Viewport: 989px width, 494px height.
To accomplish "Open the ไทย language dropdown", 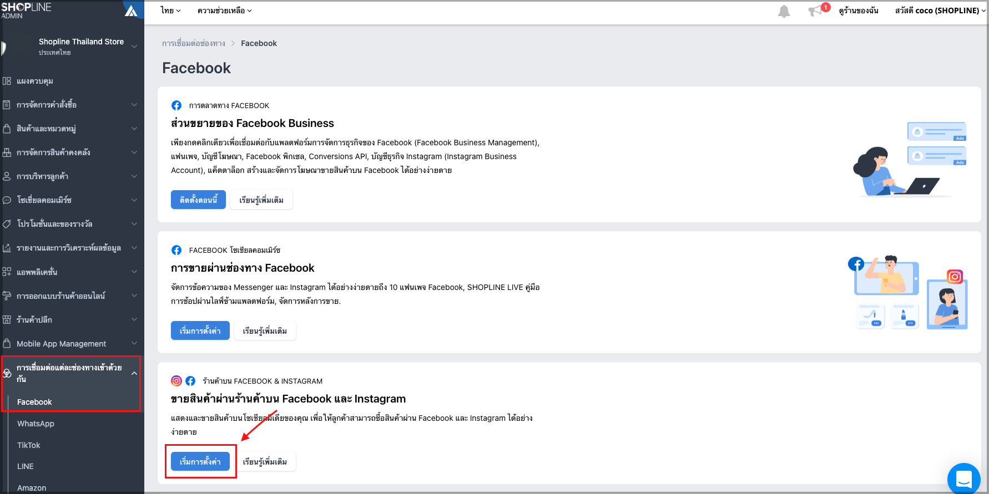I will (x=170, y=11).
